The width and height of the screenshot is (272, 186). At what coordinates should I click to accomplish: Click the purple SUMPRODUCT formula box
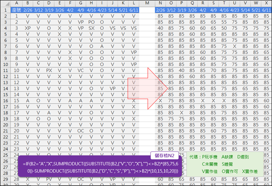100,166
